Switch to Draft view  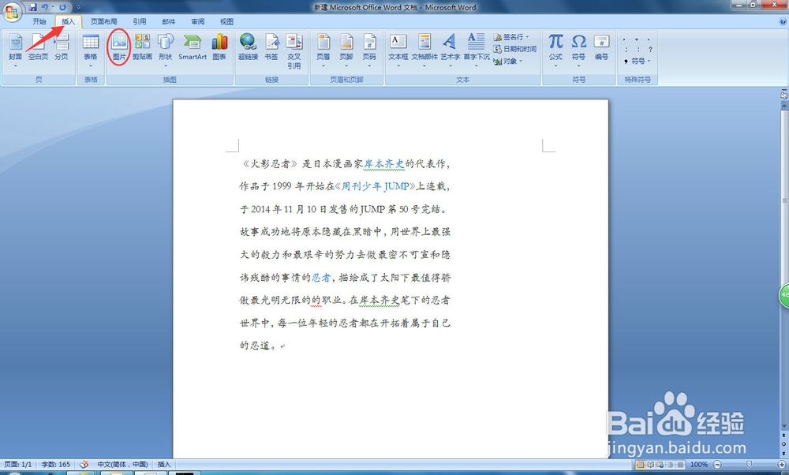[680, 465]
